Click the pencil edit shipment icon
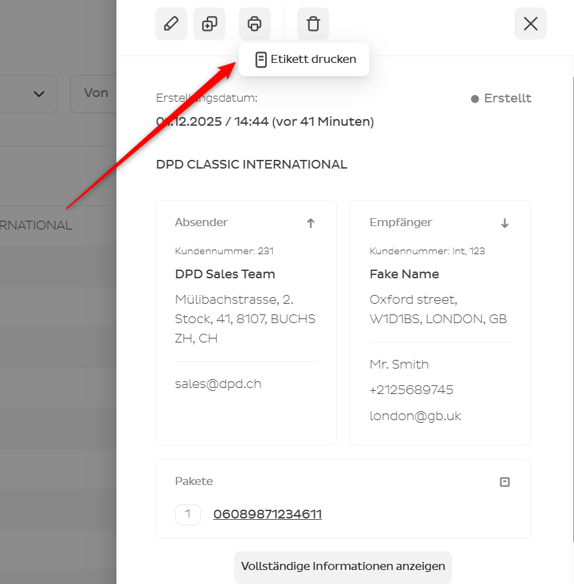 [171, 23]
